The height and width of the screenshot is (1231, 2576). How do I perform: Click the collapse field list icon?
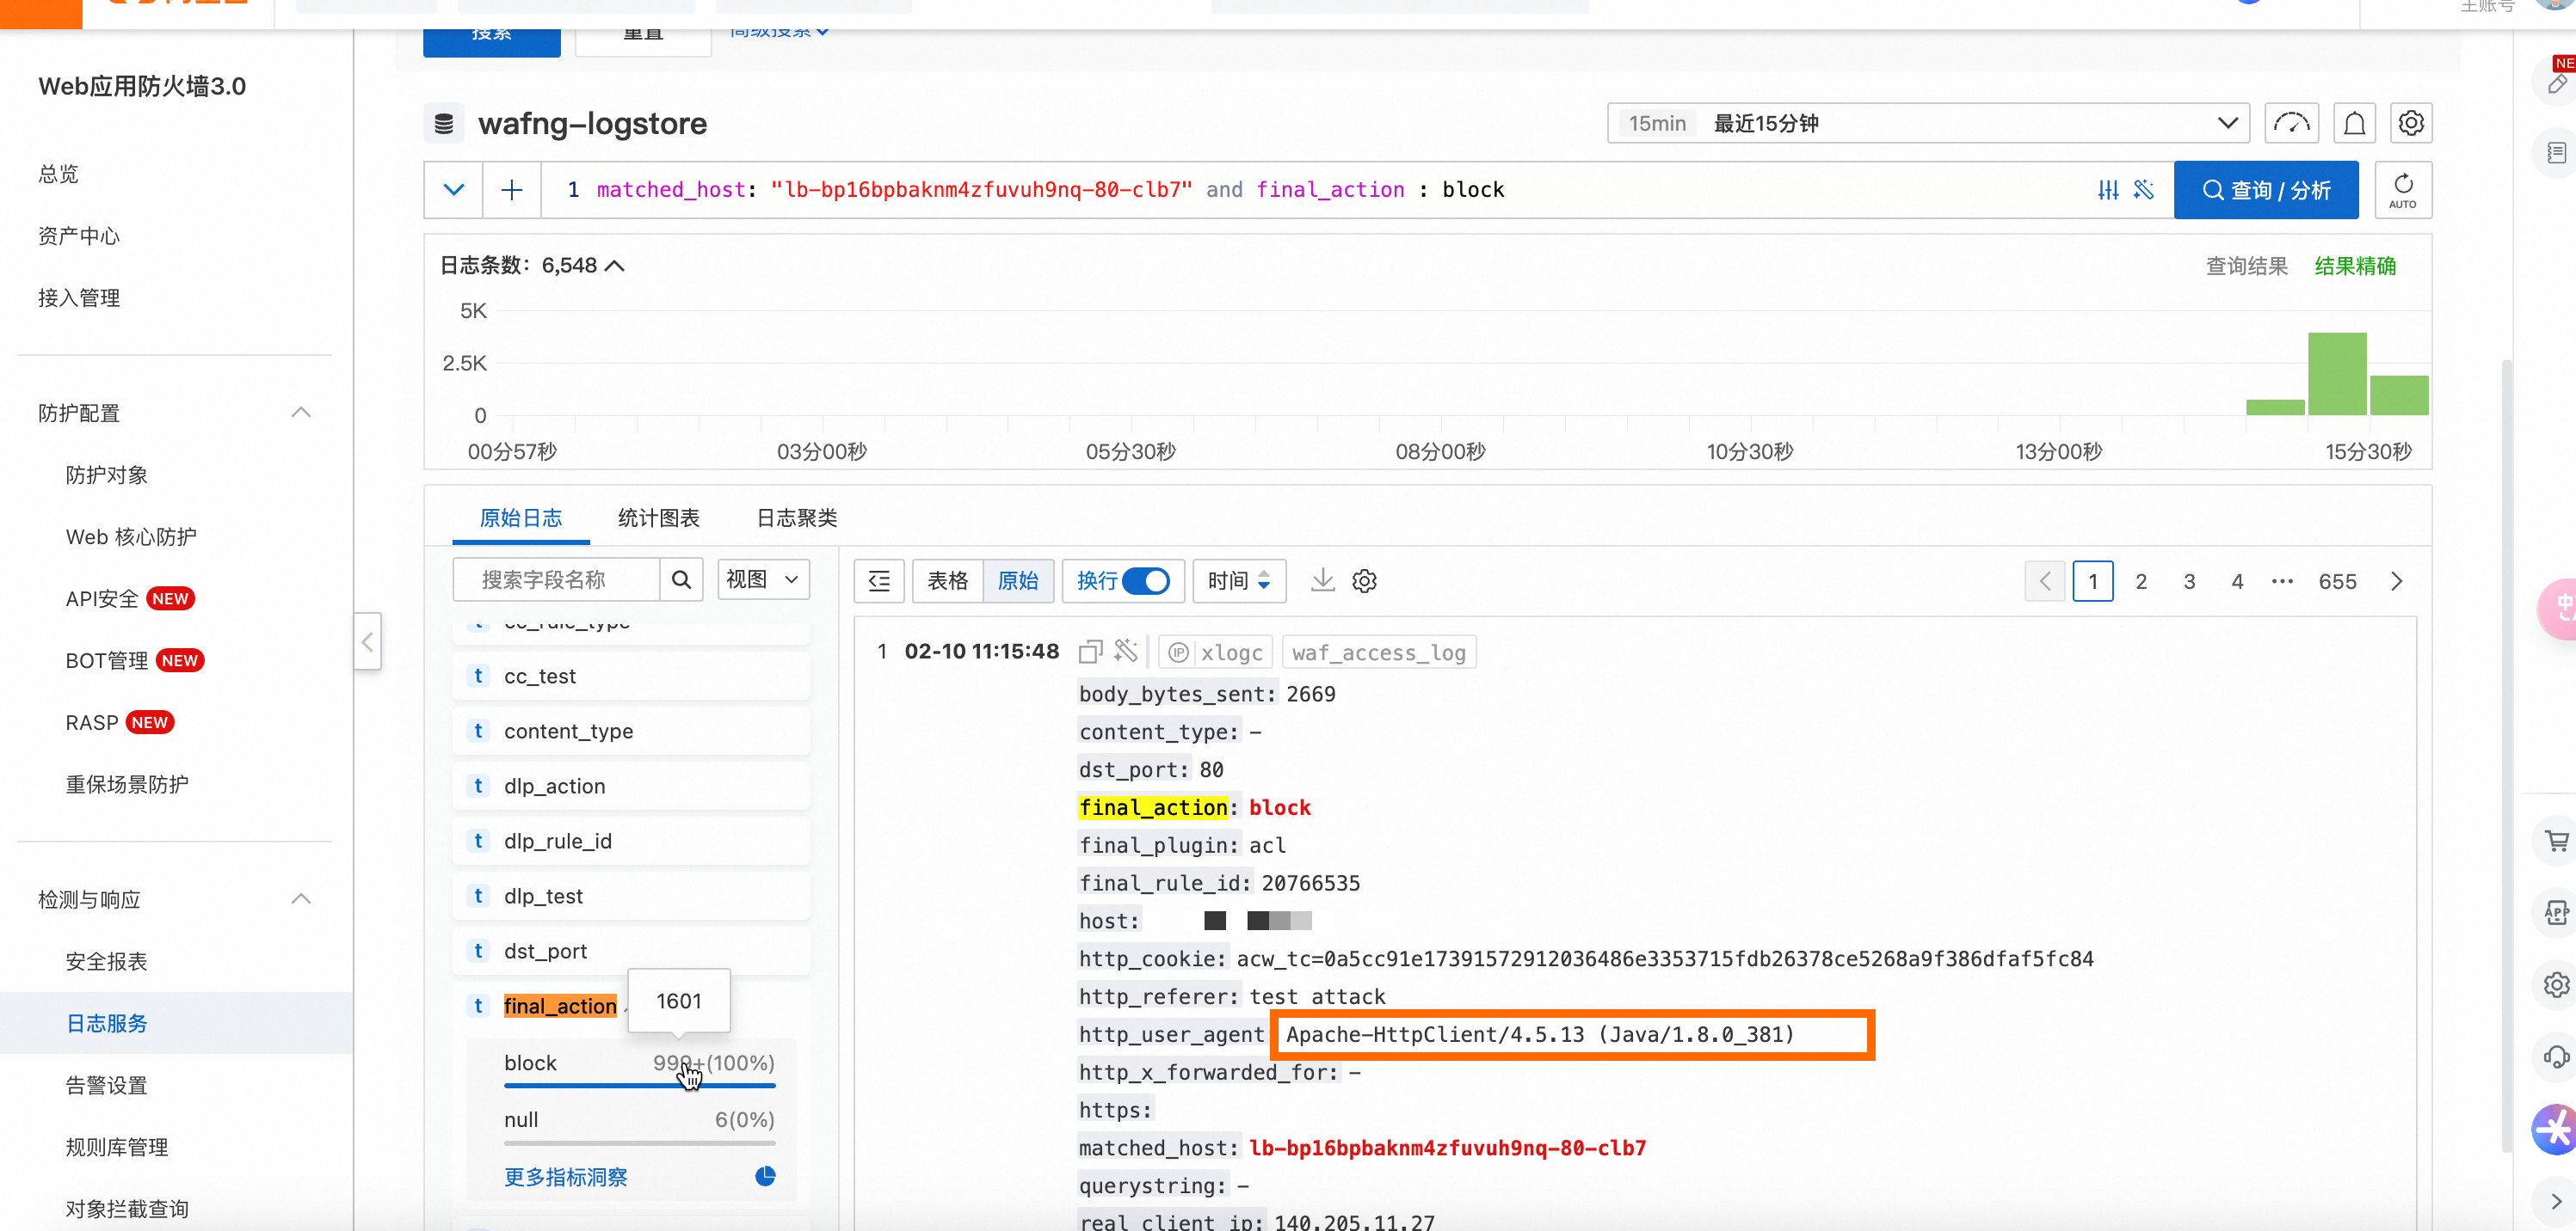[x=879, y=580]
